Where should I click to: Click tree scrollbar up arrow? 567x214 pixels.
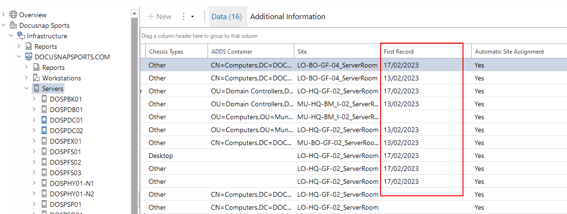coord(134,14)
